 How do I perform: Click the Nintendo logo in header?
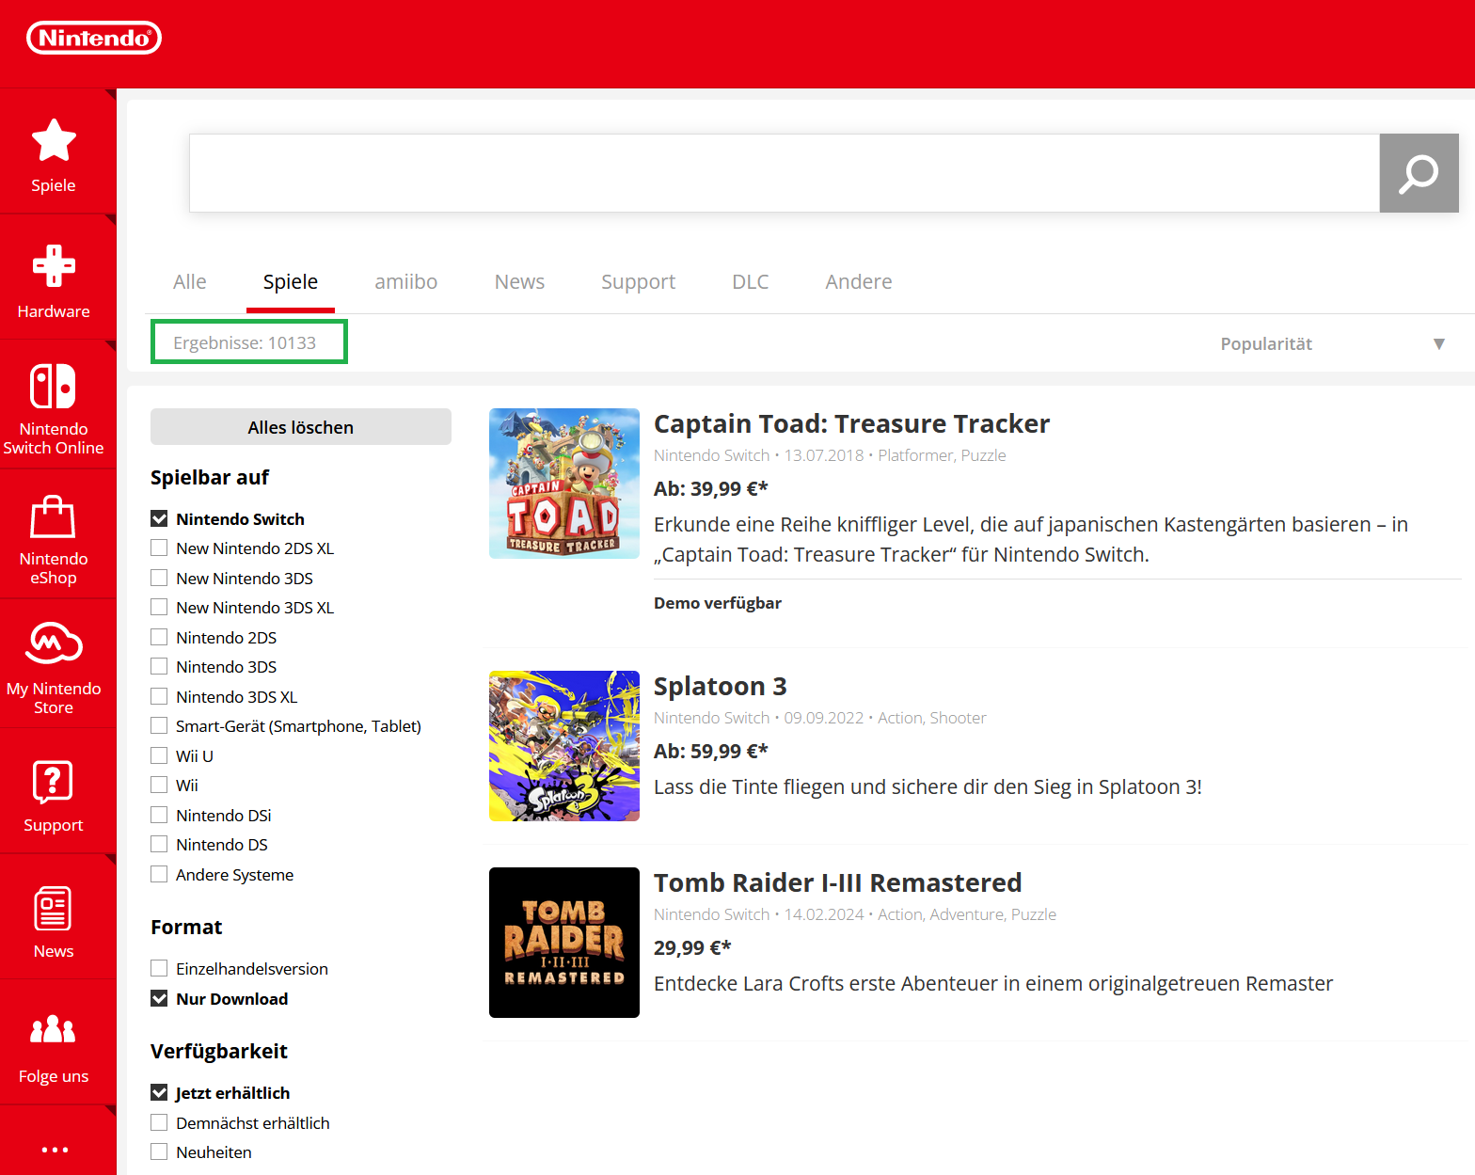click(94, 38)
